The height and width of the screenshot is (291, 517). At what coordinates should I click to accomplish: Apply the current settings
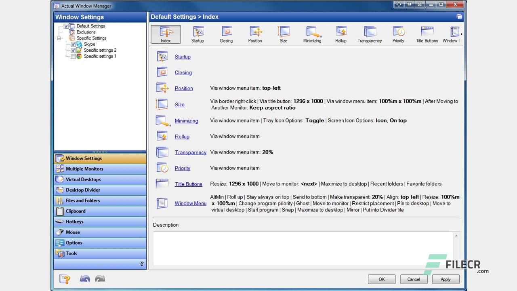pos(446,279)
